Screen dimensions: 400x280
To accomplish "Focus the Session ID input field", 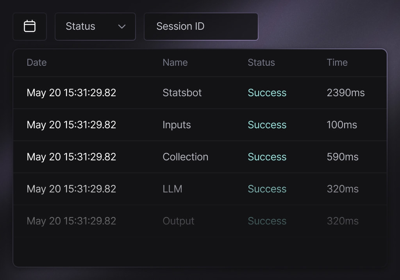I will [x=201, y=26].
